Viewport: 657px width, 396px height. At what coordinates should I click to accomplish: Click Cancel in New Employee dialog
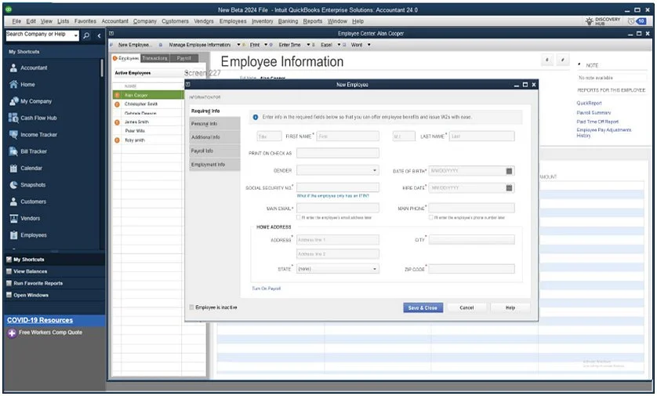[x=466, y=307]
